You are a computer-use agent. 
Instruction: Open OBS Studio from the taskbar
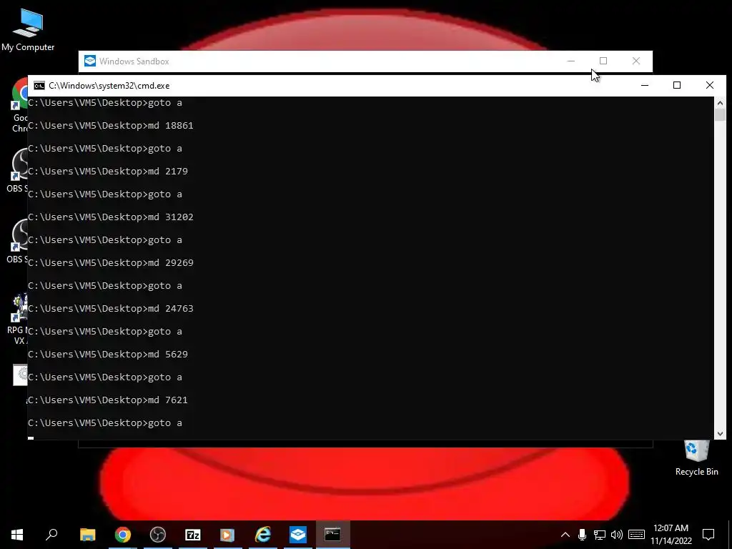(x=158, y=535)
